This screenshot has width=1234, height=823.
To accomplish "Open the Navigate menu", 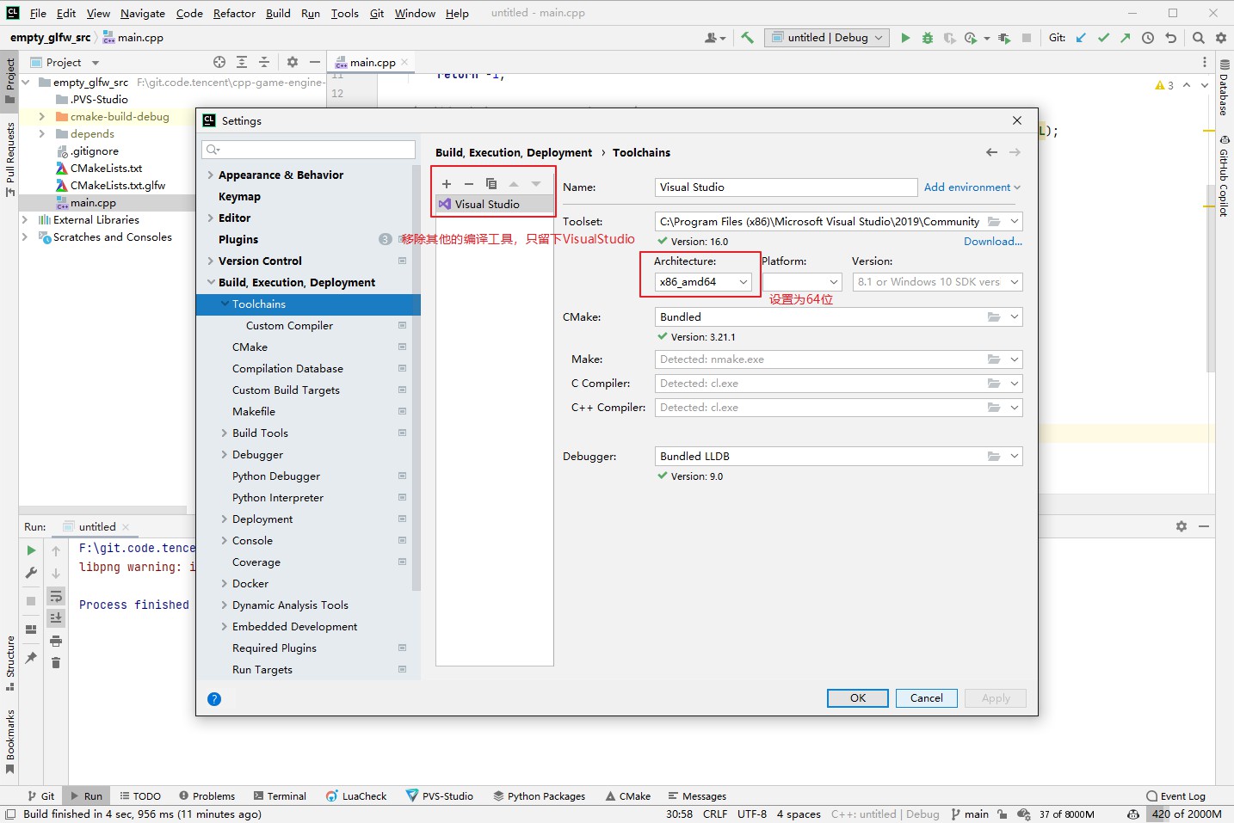I will pyautogui.click(x=143, y=13).
